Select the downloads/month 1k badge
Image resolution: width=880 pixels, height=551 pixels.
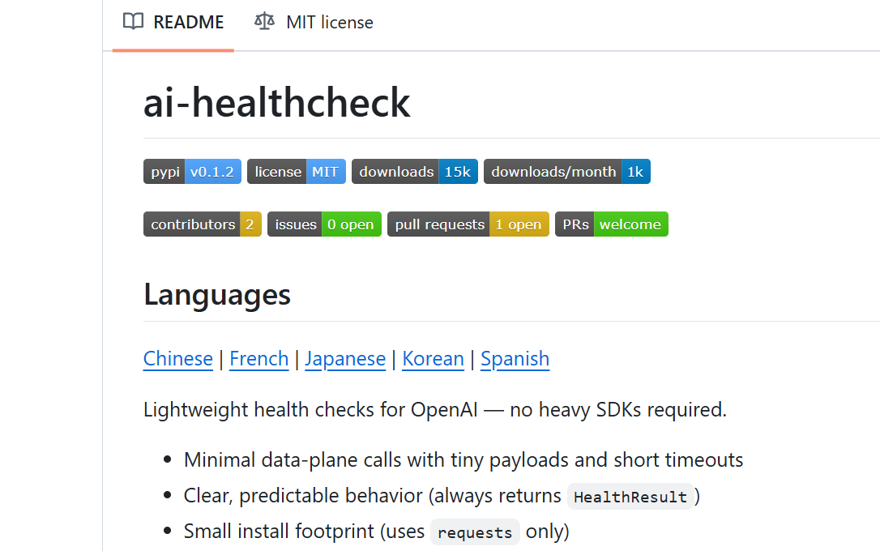point(567,172)
